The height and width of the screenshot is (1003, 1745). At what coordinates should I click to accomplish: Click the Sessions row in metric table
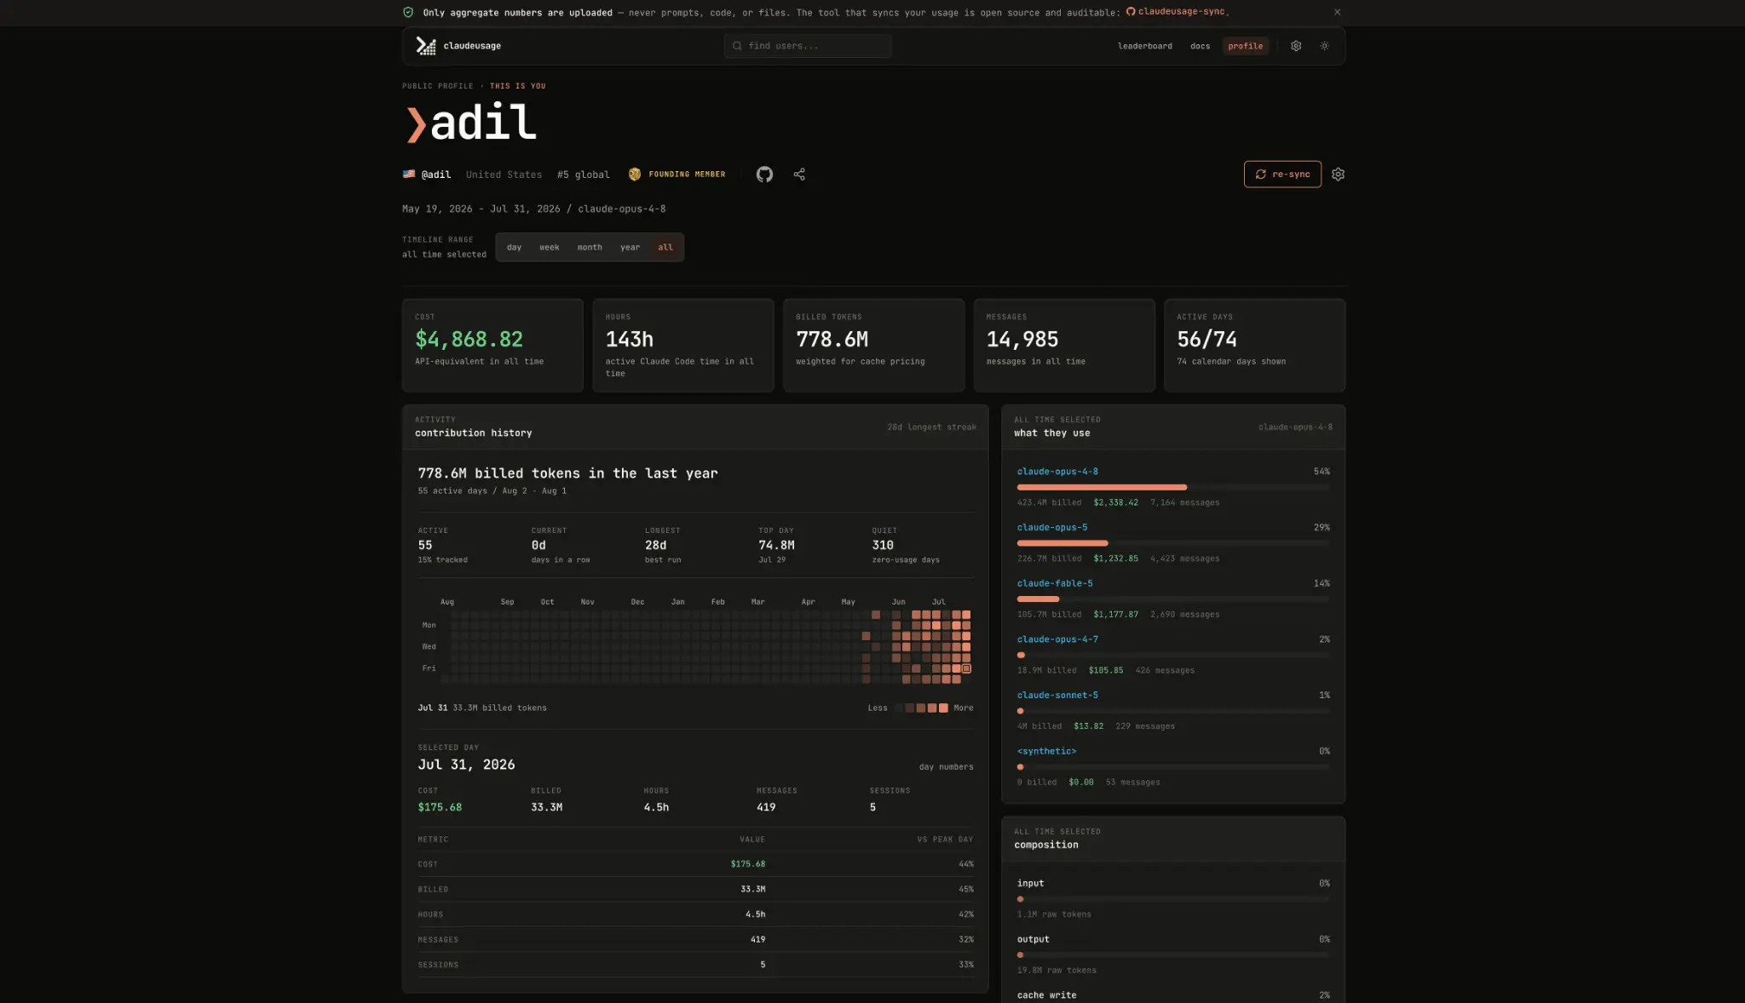click(x=695, y=965)
